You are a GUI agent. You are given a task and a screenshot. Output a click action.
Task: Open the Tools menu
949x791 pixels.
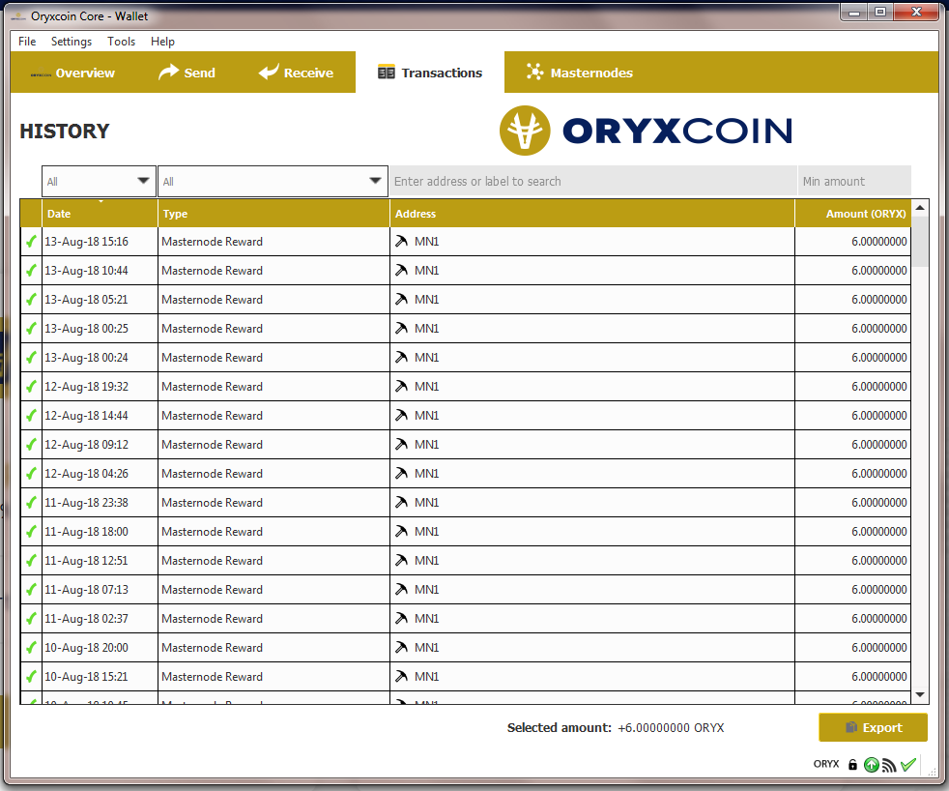tap(121, 42)
